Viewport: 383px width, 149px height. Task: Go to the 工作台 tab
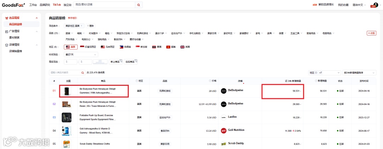[x=33, y=5]
